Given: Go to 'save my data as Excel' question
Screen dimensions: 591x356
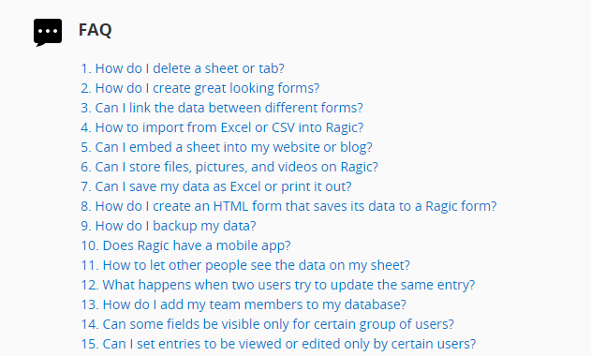Looking at the screenshot, I should (216, 186).
